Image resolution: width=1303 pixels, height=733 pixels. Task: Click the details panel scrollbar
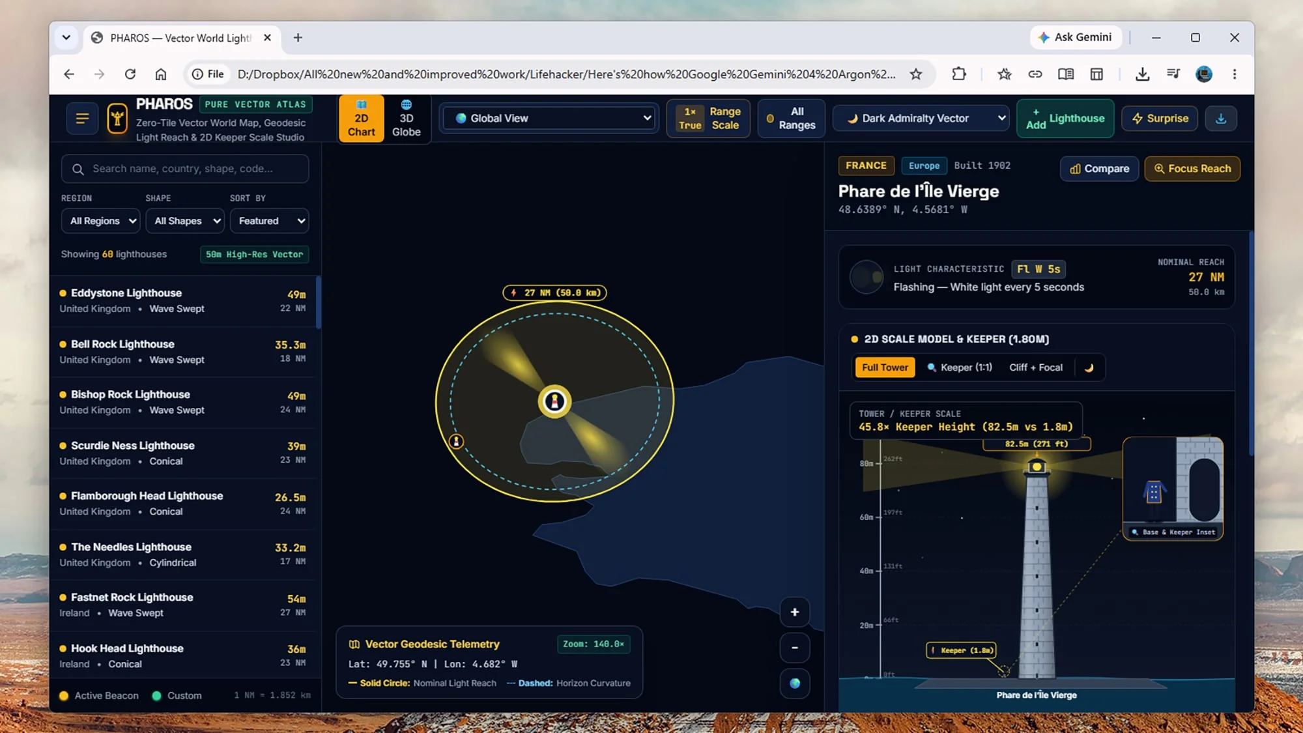(x=1251, y=343)
